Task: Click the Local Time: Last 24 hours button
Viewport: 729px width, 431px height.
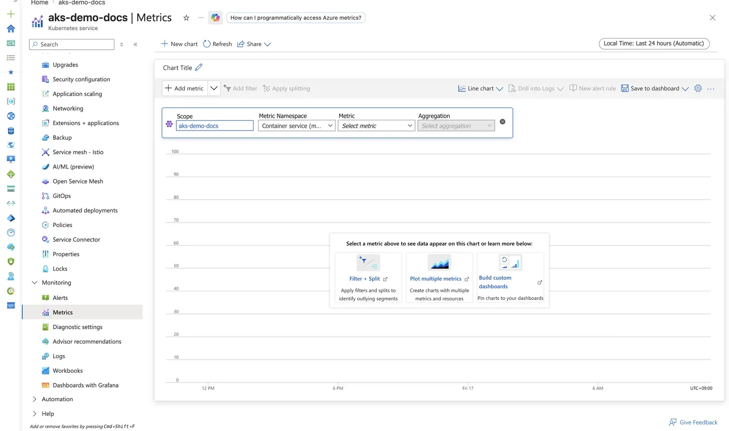Action: click(654, 44)
